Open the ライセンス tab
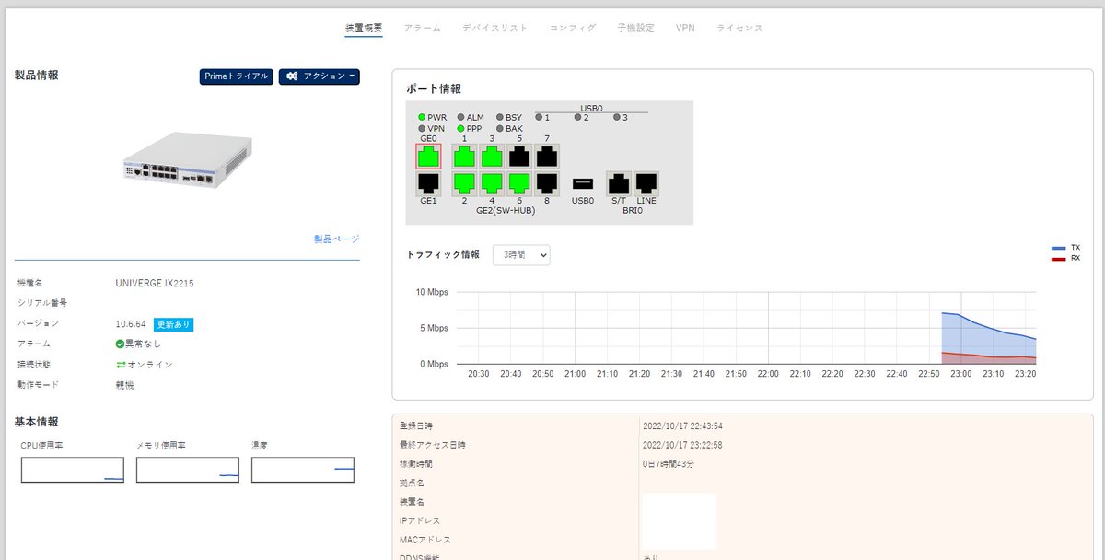 [739, 28]
